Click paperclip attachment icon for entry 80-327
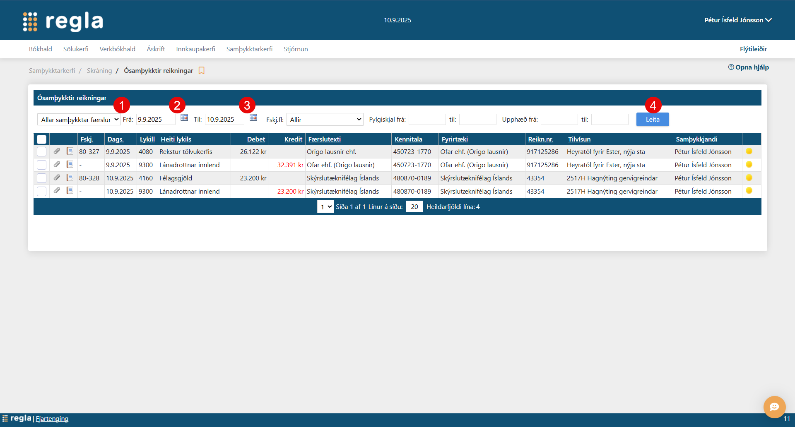Viewport: 795px width, 427px height. (x=57, y=151)
